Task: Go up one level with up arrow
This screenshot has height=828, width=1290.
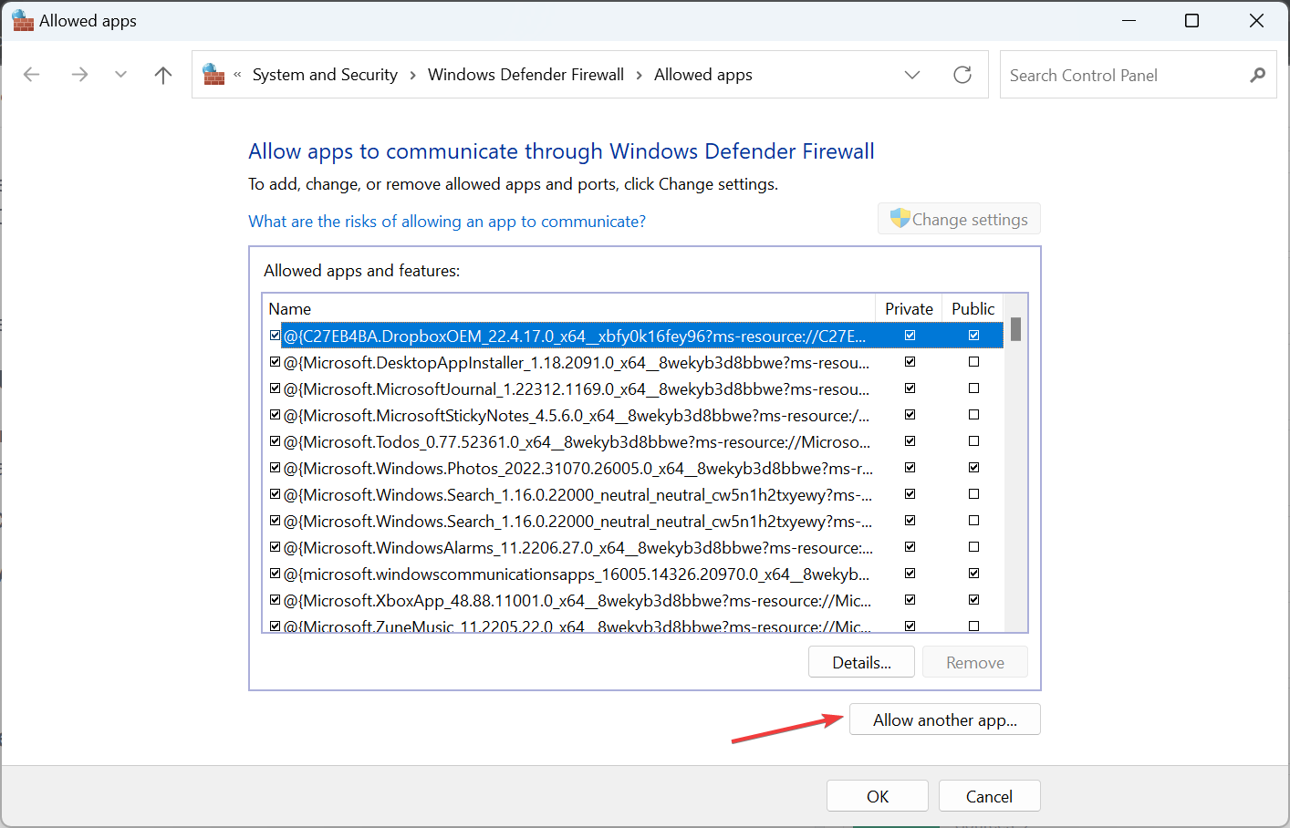Action: click(163, 75)
